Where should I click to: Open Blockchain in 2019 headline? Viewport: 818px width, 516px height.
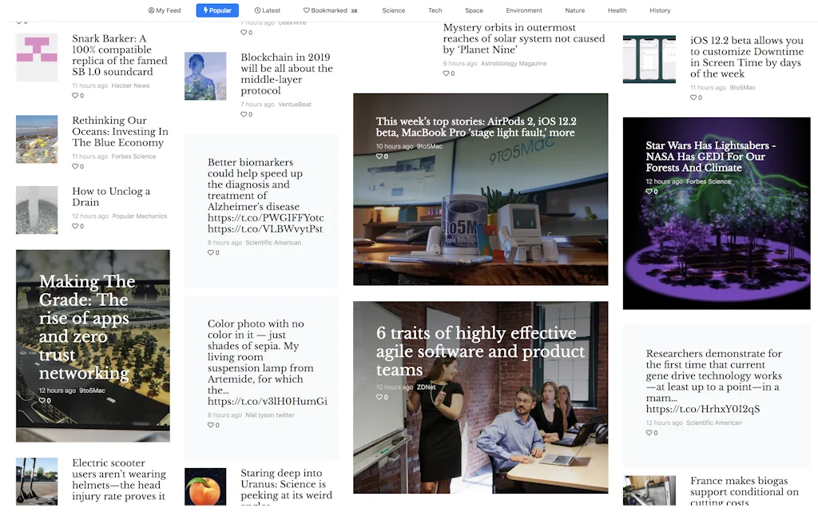287,73
